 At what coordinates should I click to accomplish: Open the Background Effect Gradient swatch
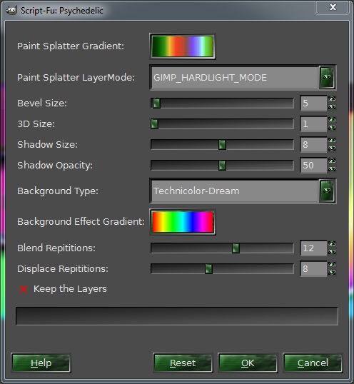pos(183,222)
